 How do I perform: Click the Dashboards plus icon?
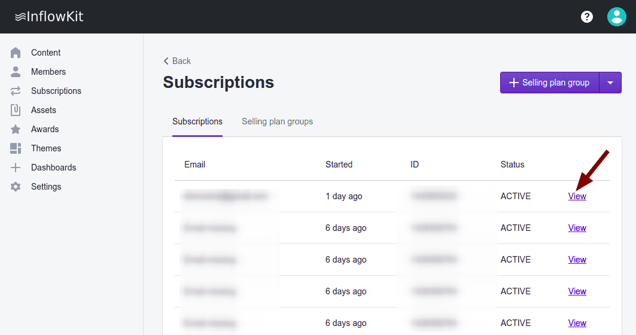[16, 167]
